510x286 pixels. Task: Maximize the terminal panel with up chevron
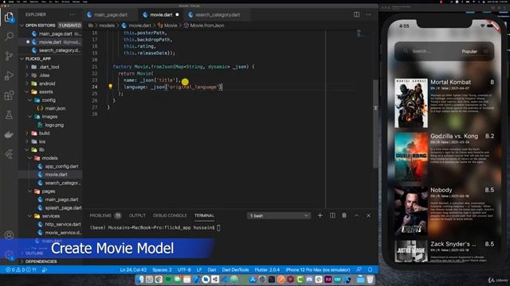pos(356,215)
